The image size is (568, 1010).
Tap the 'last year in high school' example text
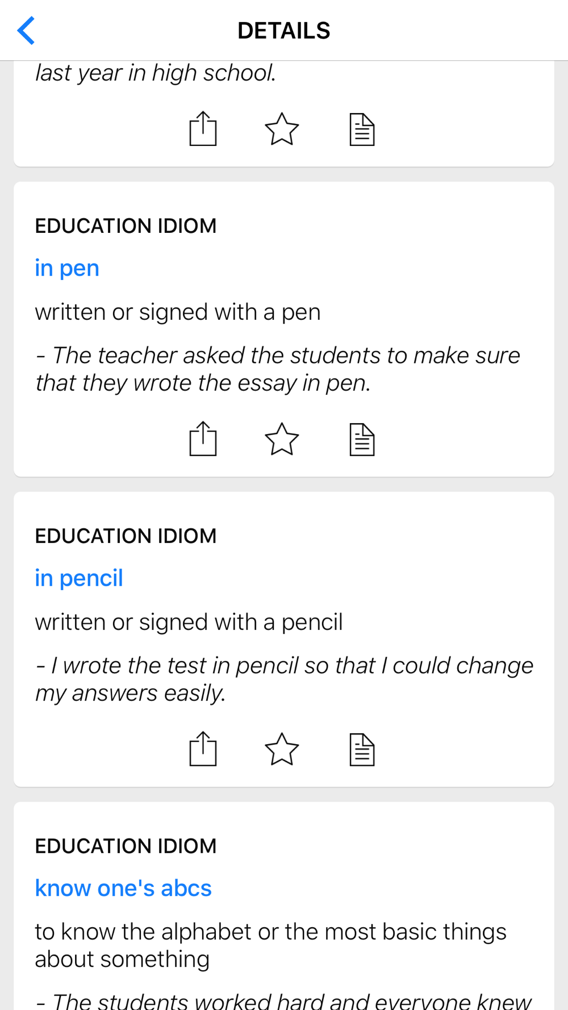(156, 73)
